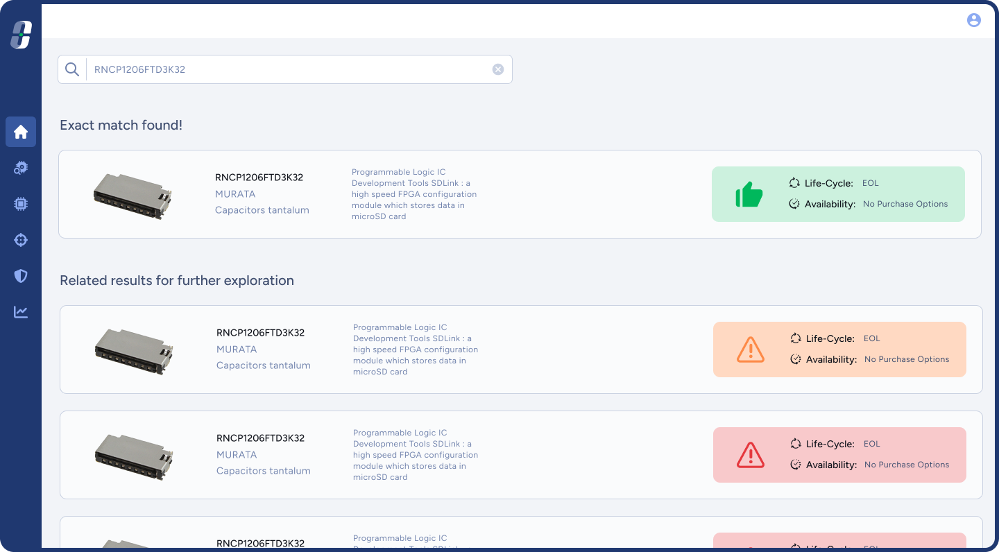Open part RNCP1206FTD3K32 in the orange-warning card

[260, 333]
